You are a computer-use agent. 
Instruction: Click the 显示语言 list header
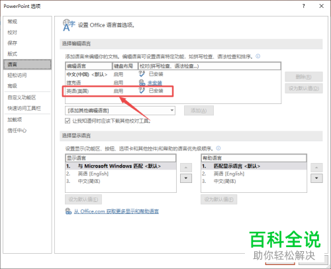[x=120, y=158]
